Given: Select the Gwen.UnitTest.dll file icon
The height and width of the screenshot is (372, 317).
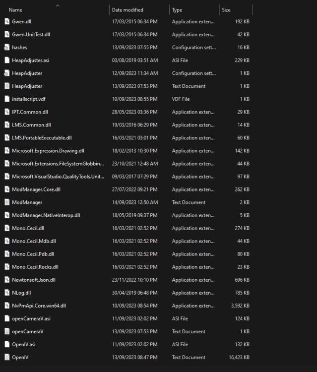Looking at the screenshot, I should click(7, 34).
